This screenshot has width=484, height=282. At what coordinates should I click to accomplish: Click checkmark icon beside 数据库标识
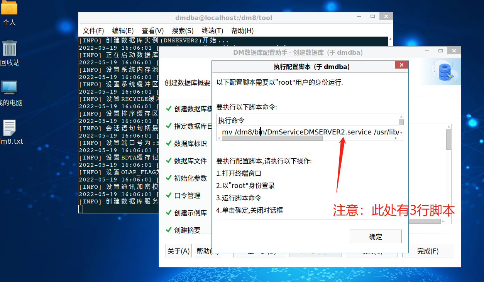pyautogui.click(x=169, y=143)
